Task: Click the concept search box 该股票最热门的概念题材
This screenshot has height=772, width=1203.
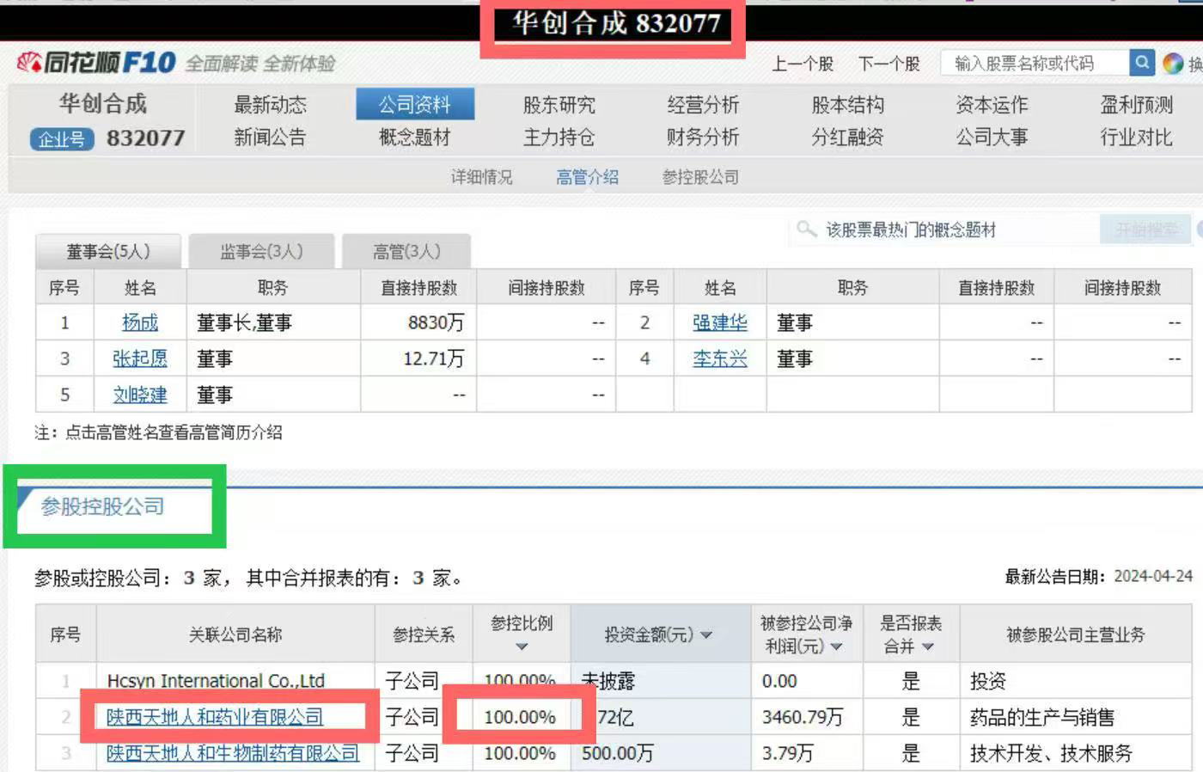Action: 945,230
